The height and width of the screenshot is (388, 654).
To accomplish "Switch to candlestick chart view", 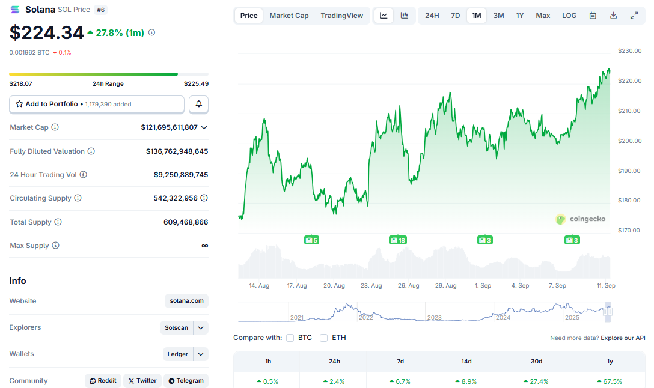I will click(x=404, y=16).
